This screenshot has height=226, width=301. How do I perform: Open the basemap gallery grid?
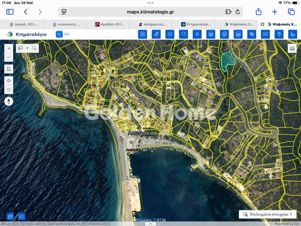[x=143, y=34]
